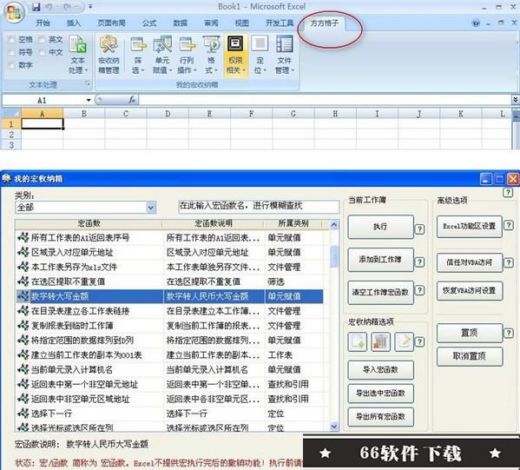Click the 执行 run button
The height and width of the screenshot is (470, 520).
pyautogui.click(x=380, y=227)
